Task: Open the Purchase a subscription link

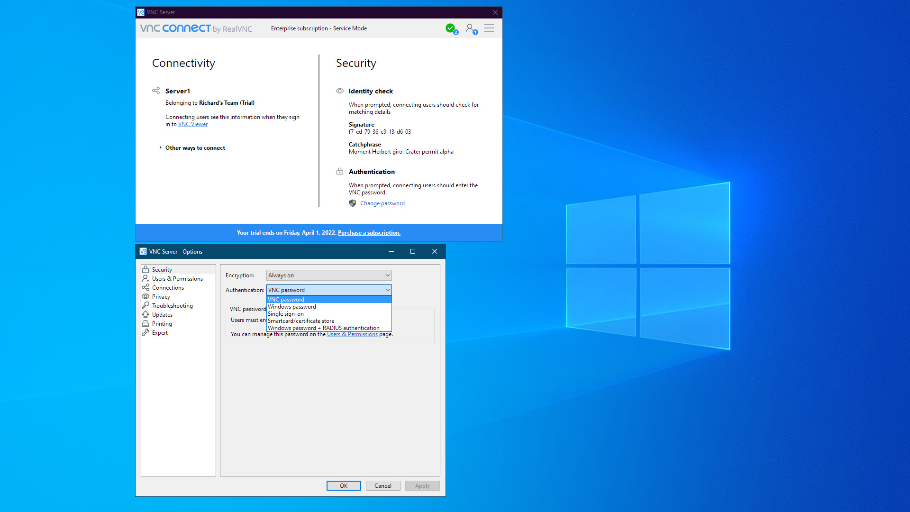Action: coord(369,233)
